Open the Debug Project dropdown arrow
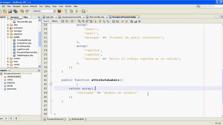223x125 pixels. click(x=87, y=11)
